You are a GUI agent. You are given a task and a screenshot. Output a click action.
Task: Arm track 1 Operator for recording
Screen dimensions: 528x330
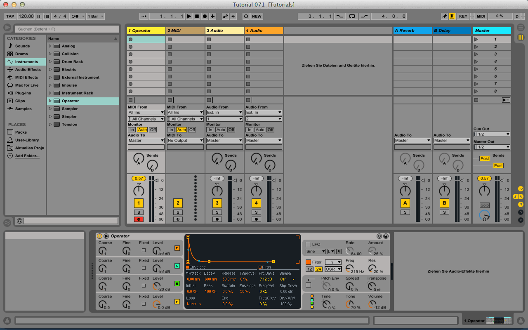pyautogui.click(x=139, y=219)
